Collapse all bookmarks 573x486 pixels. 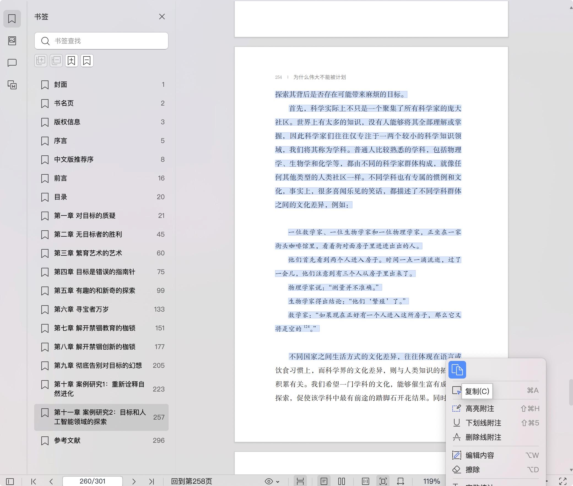[x=56, y=61]
